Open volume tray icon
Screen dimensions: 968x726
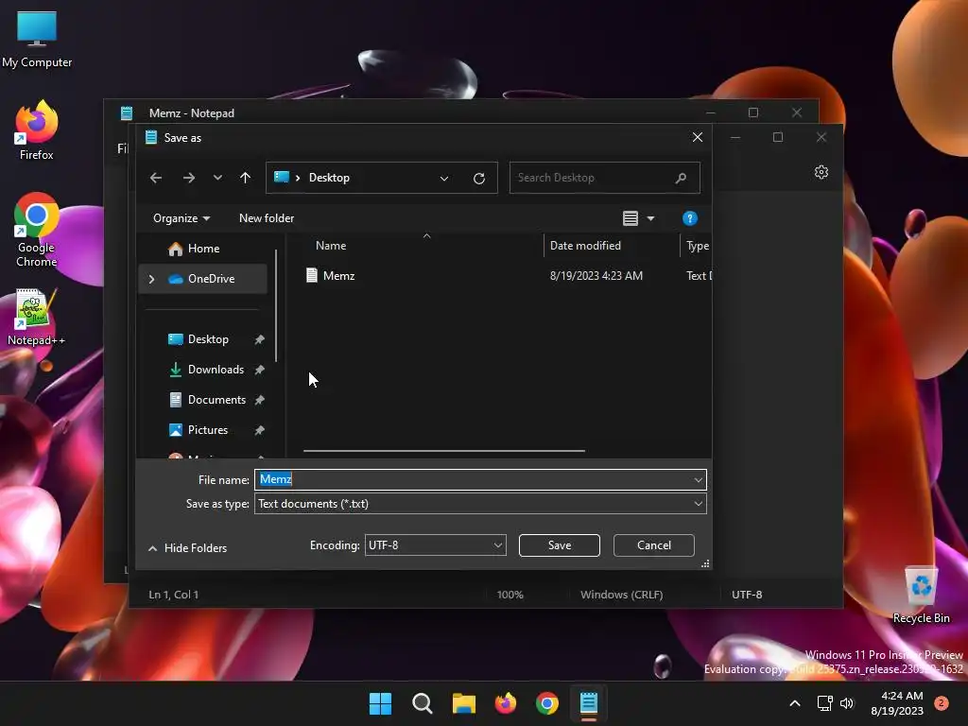click(x=847, y=703)
